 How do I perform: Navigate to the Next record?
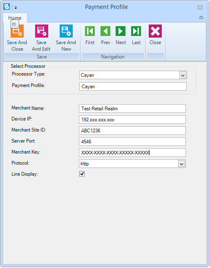[121, 31]
